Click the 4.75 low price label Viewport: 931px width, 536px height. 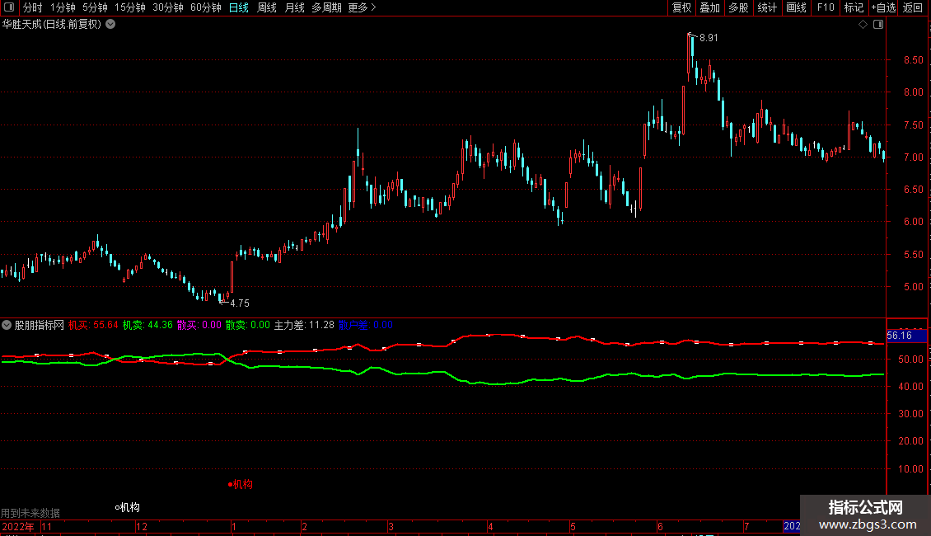tap(239, 303)
